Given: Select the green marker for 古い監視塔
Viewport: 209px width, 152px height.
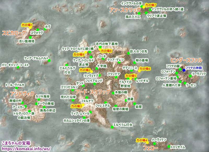Looking at the screenshot, I should pos(30,38).
